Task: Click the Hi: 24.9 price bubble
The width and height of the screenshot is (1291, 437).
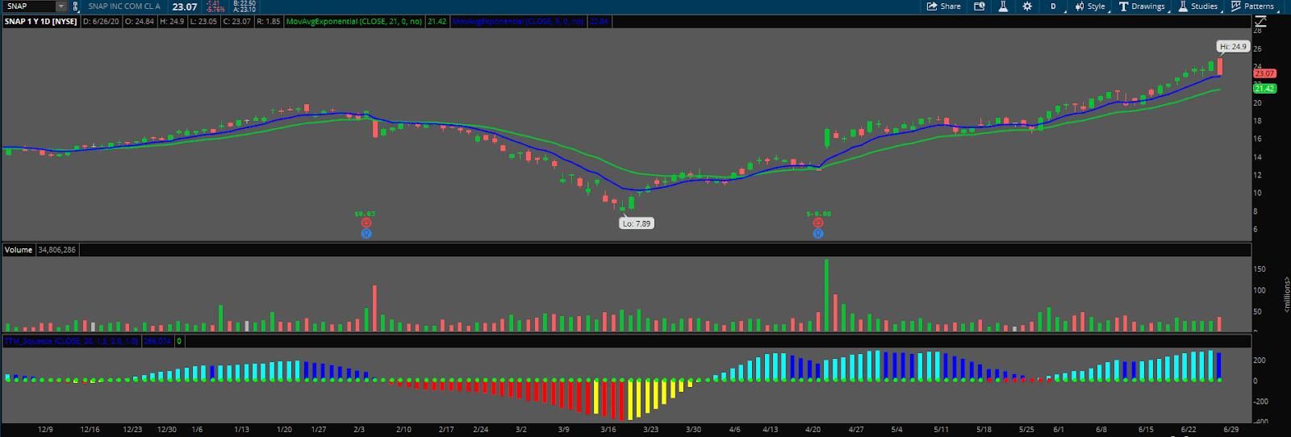Action: click(1233, 47)
